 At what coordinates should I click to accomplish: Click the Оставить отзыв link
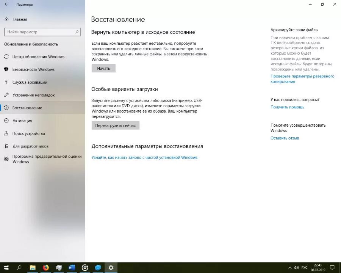pos(285,138)
